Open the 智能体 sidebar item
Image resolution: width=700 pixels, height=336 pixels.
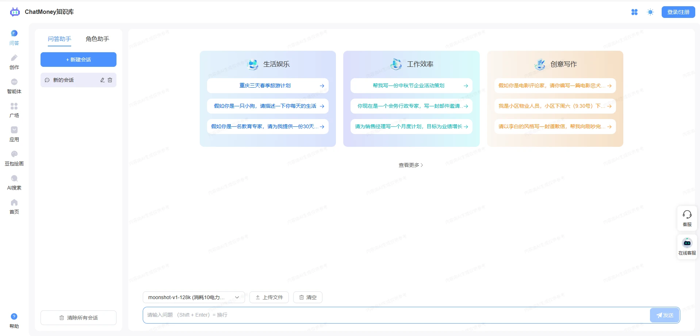pos(14,86)
